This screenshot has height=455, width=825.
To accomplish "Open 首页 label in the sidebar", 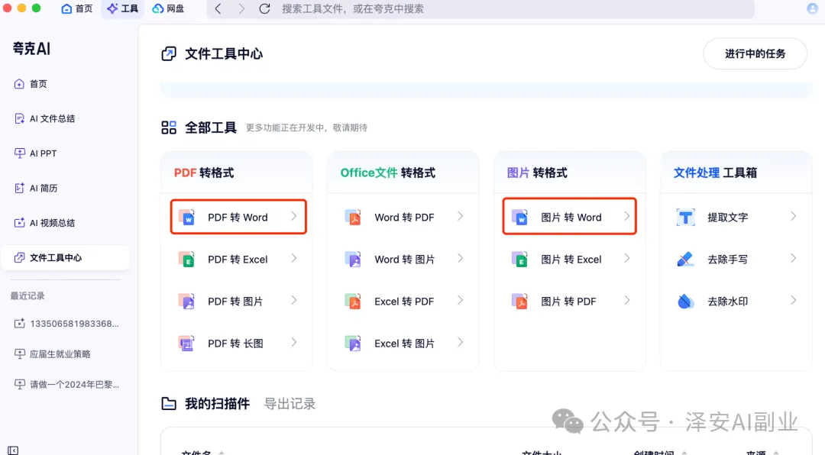I will coord(38,84).
